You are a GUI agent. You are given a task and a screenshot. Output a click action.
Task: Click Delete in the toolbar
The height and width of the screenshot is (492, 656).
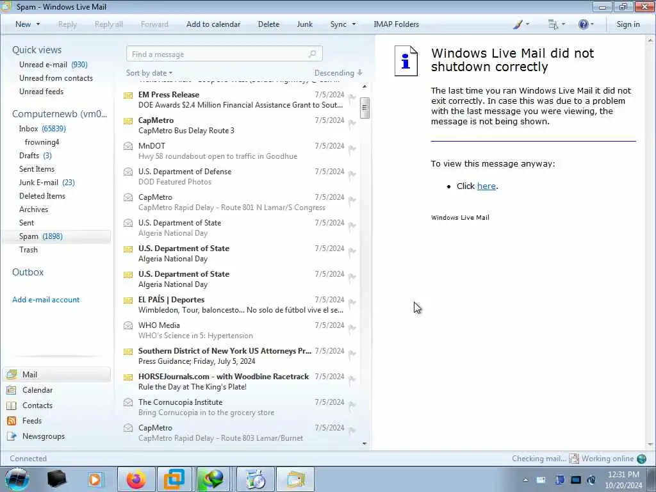(x=268, y=24)
